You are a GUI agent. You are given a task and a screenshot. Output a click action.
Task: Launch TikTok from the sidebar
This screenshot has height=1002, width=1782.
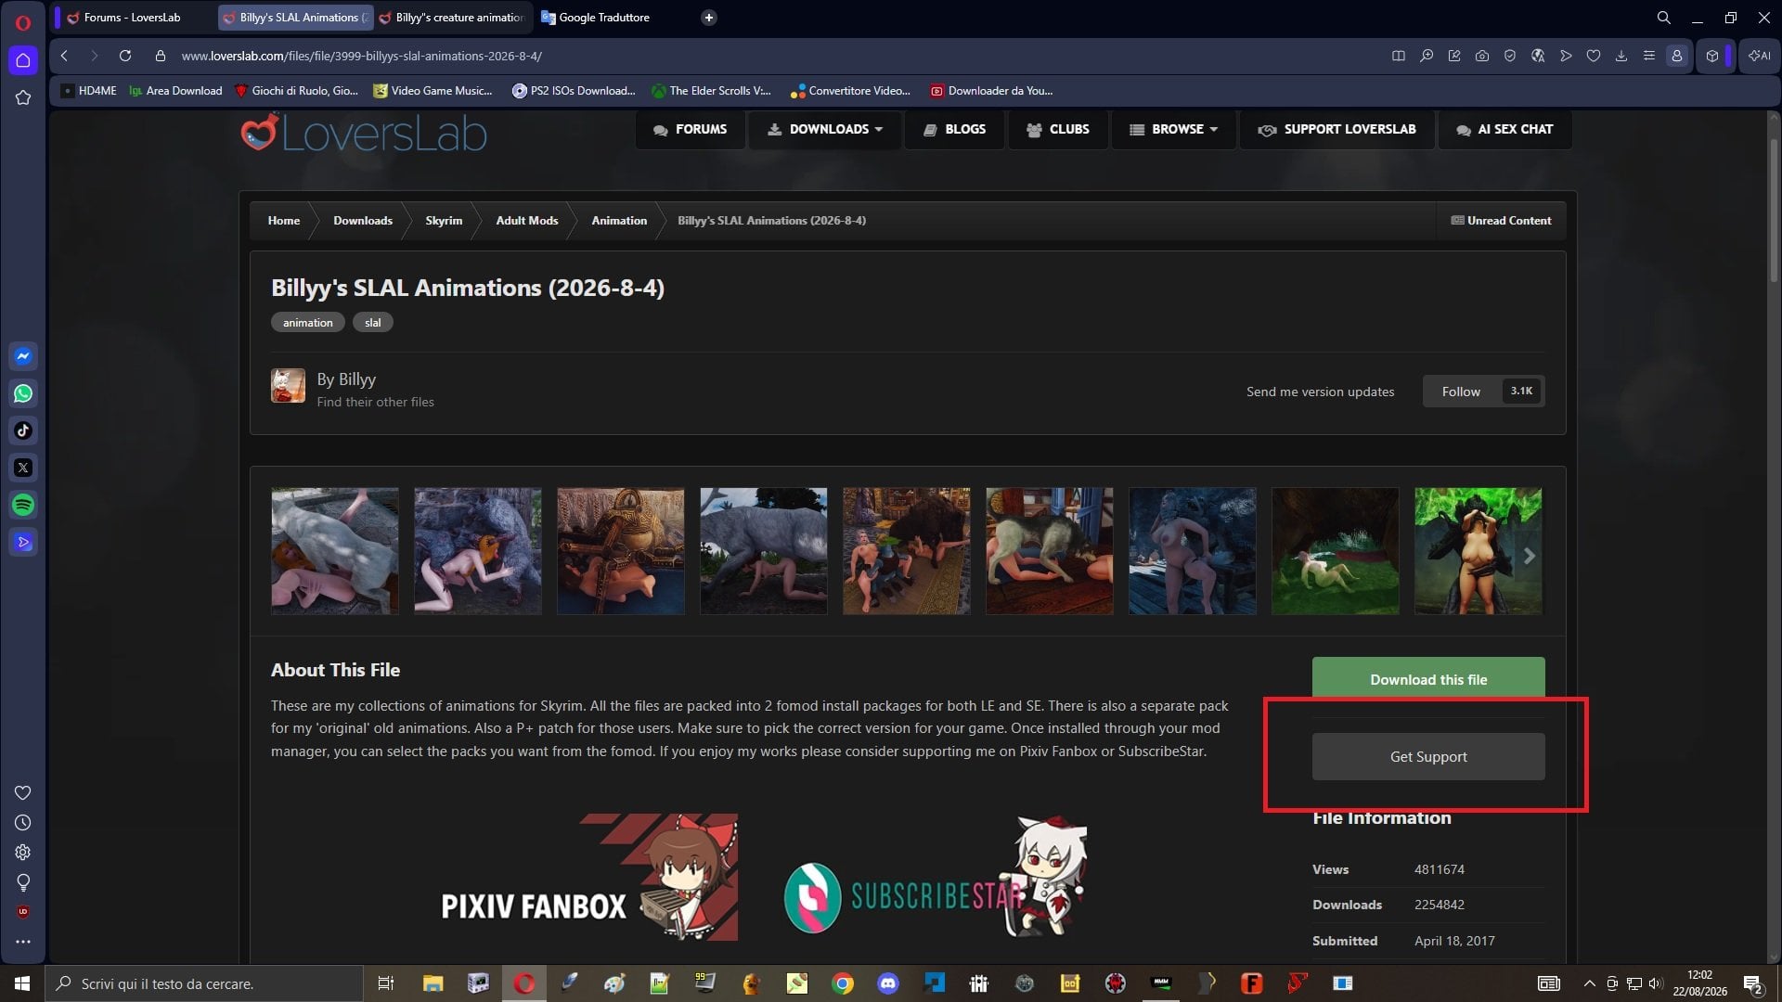tap(23, 430)
